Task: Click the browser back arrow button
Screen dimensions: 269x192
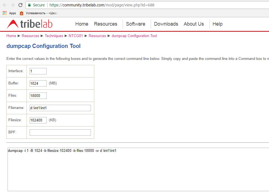Action: point(5,5)
